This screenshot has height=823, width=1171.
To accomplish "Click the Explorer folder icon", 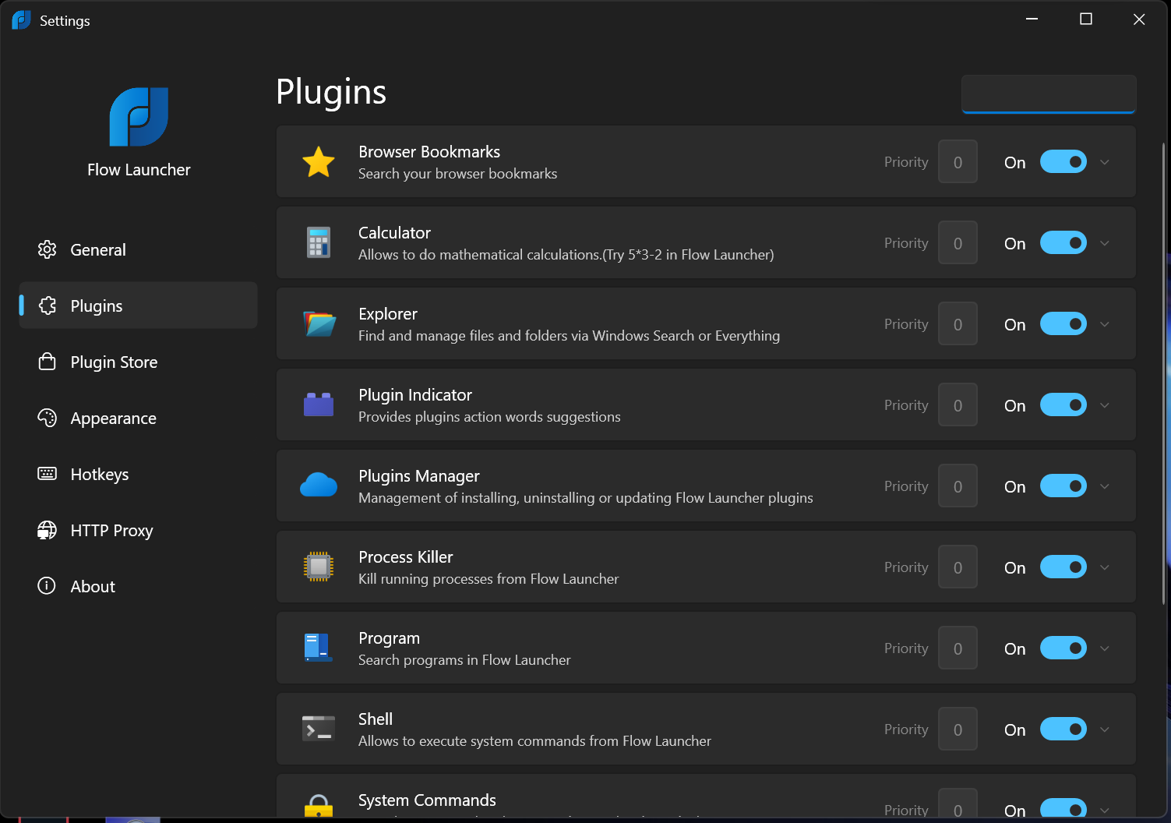I will click(319, 323).
